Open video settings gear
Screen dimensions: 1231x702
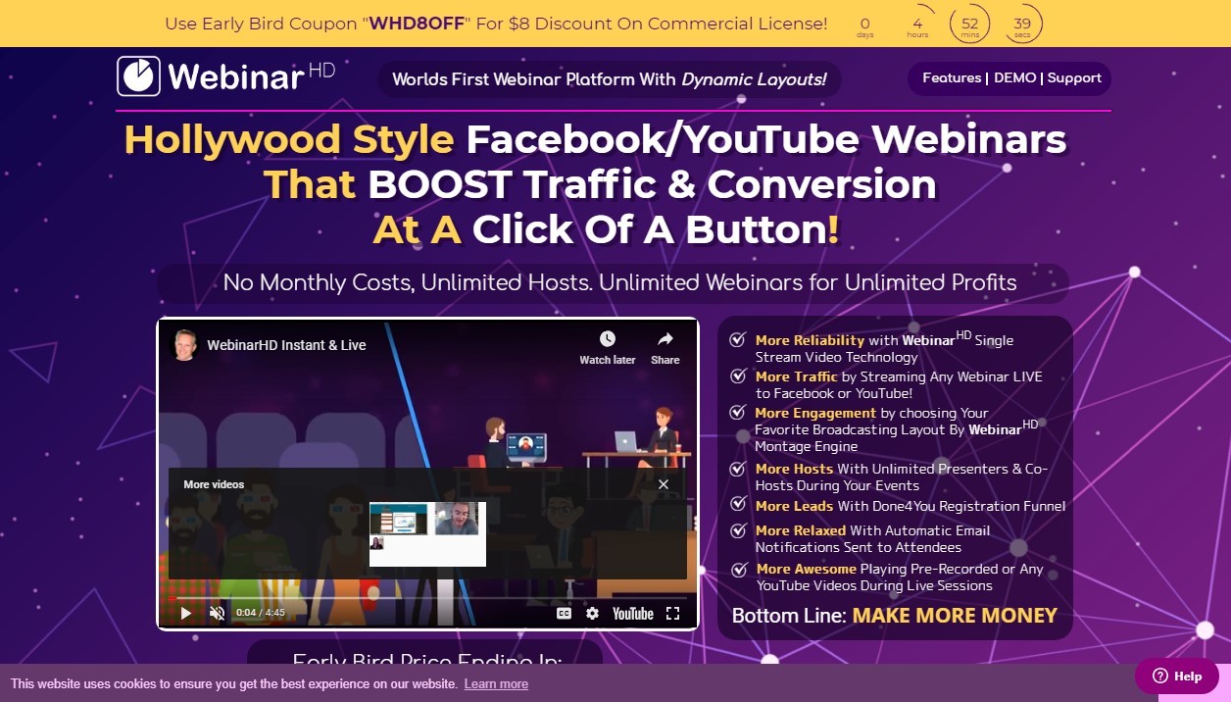click(592, 614)
